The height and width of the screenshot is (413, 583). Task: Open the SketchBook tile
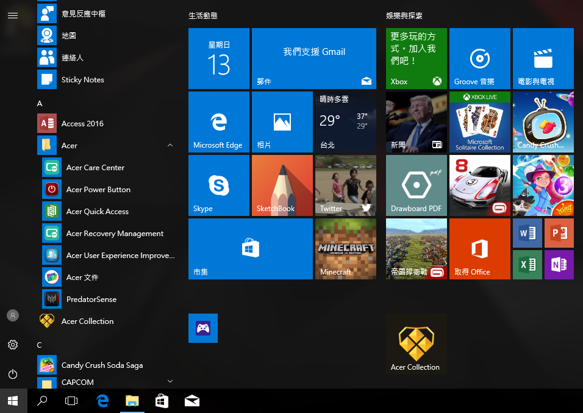pos(282,185)
